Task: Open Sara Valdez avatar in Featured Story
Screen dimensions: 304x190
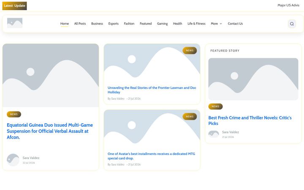Action: (x=214, y=134)
